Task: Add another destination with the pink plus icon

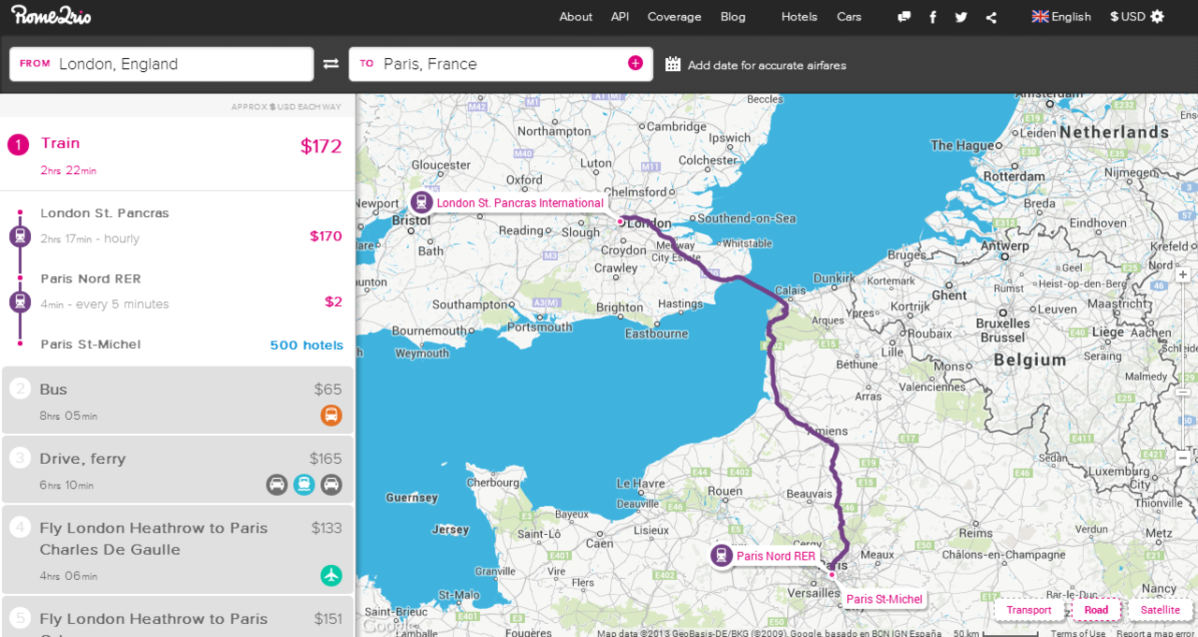Action: [x=636, y=63]
